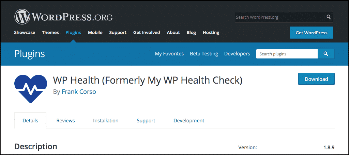Switch to the Reviews tab

point(66,121)
